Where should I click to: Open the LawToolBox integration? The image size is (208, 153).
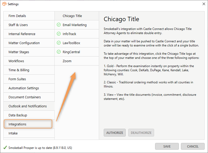[x=77, y=43]
